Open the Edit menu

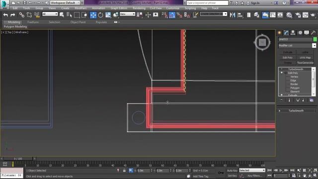pyautogui.click(x=15, y=8)
